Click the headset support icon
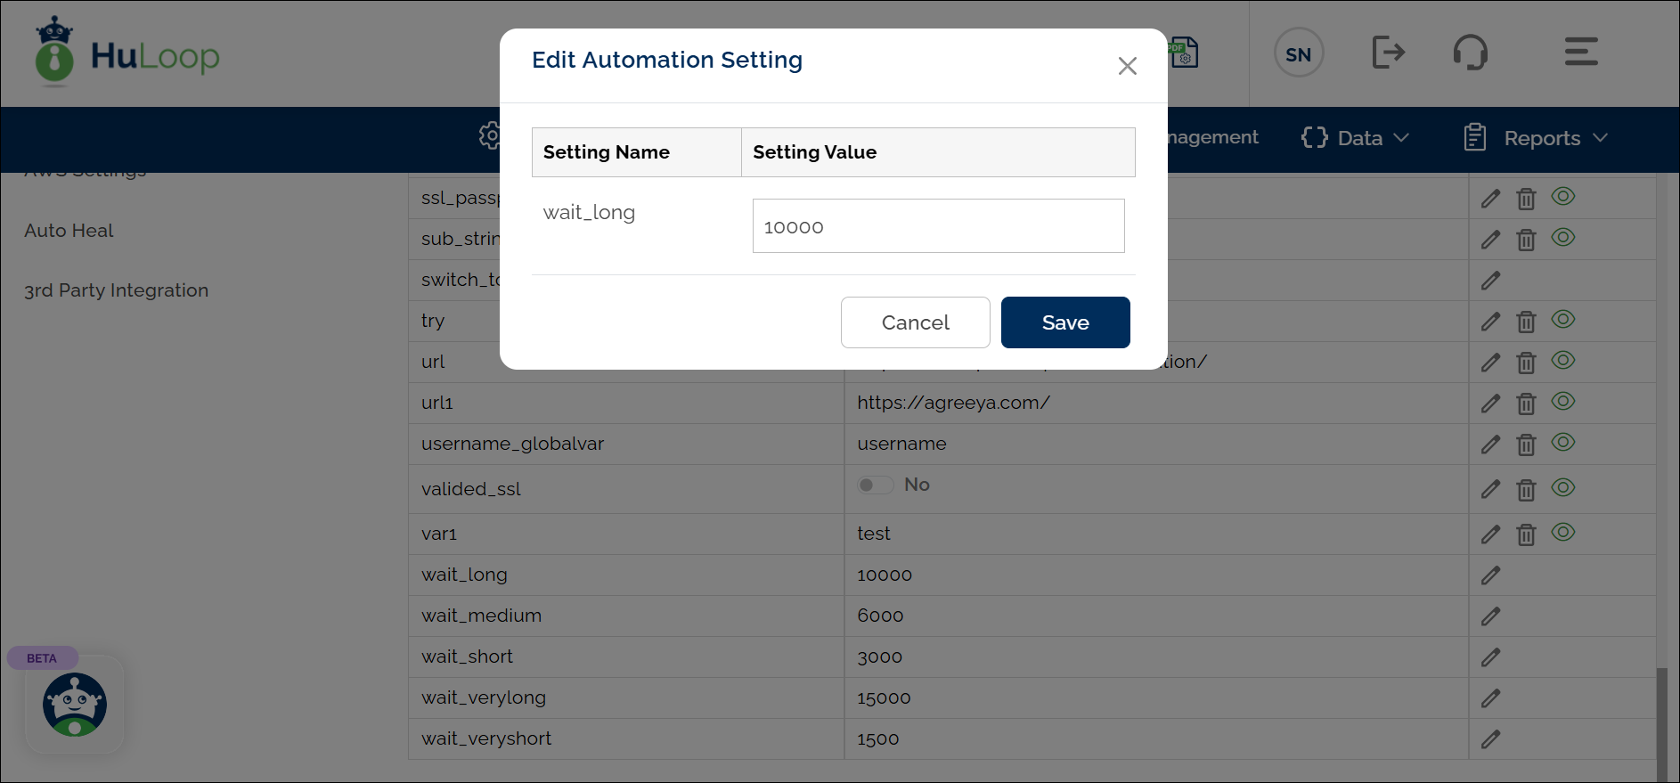 [x=1471, y=53]
